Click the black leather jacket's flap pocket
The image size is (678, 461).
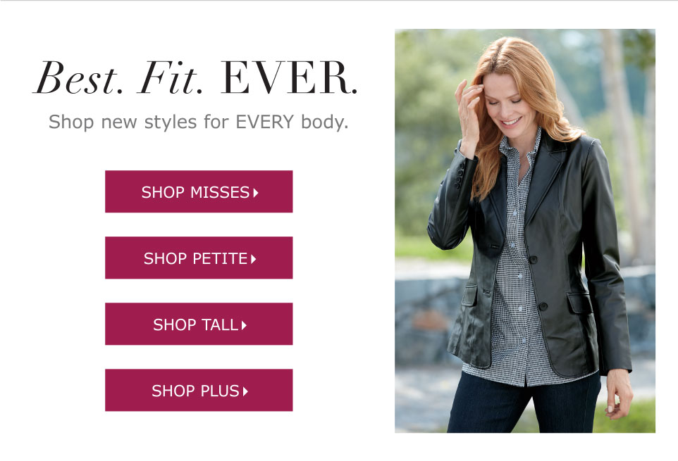[x=580, y=302]
